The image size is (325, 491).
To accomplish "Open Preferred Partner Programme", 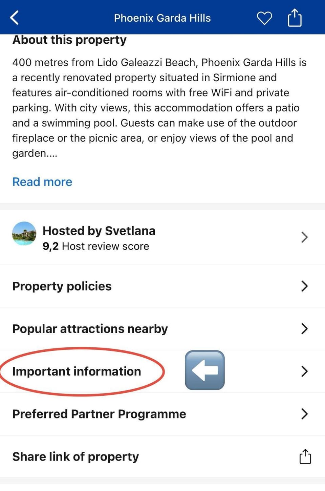I will (99, 414).
